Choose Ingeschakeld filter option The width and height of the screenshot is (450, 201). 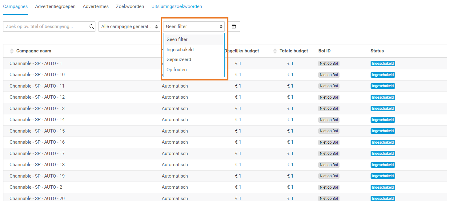coord(194,50)
